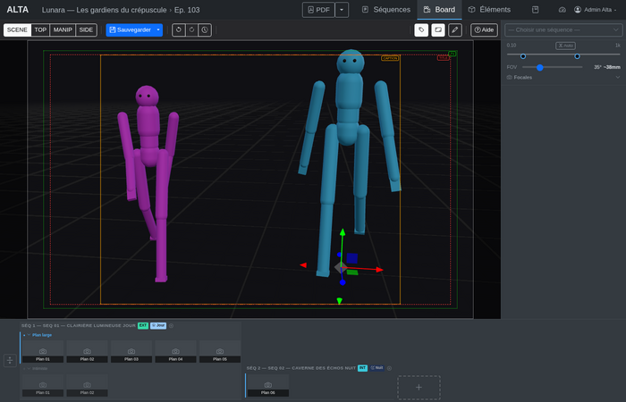Toggle the safe frame overlay icon
626x402 pixels.
point(438,29)
